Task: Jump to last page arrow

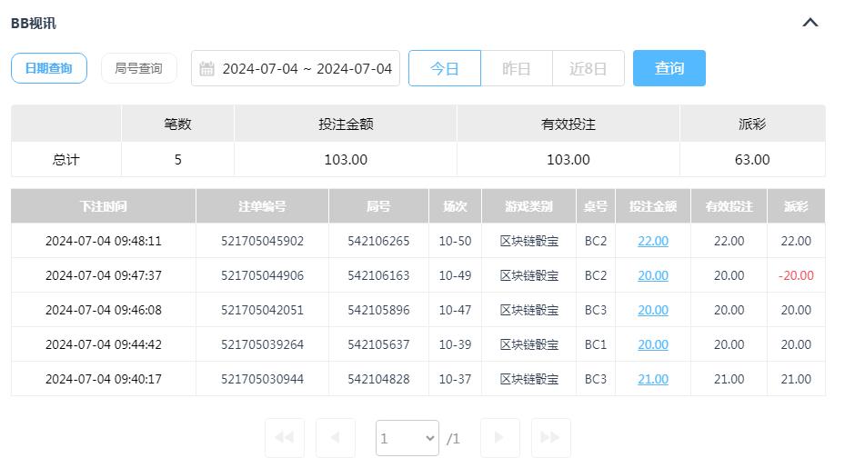Action: click(x=550, y=438)
